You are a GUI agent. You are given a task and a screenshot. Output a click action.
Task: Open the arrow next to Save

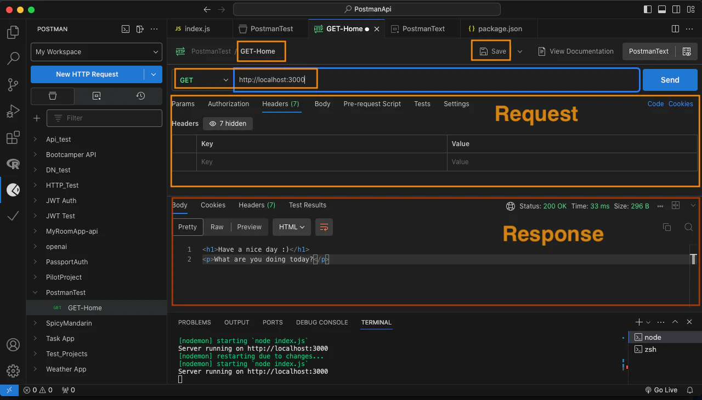[520, 51]
